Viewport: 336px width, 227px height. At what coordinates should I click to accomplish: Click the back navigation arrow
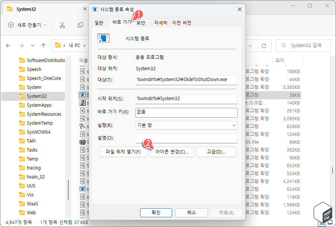[8, 45]
